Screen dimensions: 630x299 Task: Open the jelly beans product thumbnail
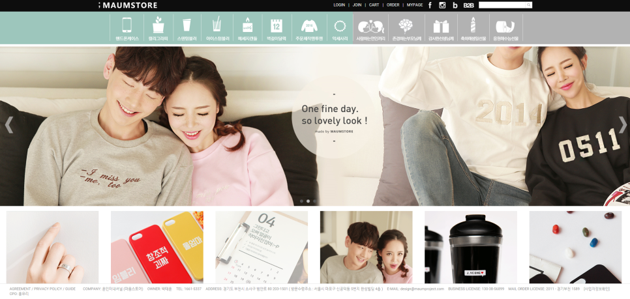coord(575,248)
